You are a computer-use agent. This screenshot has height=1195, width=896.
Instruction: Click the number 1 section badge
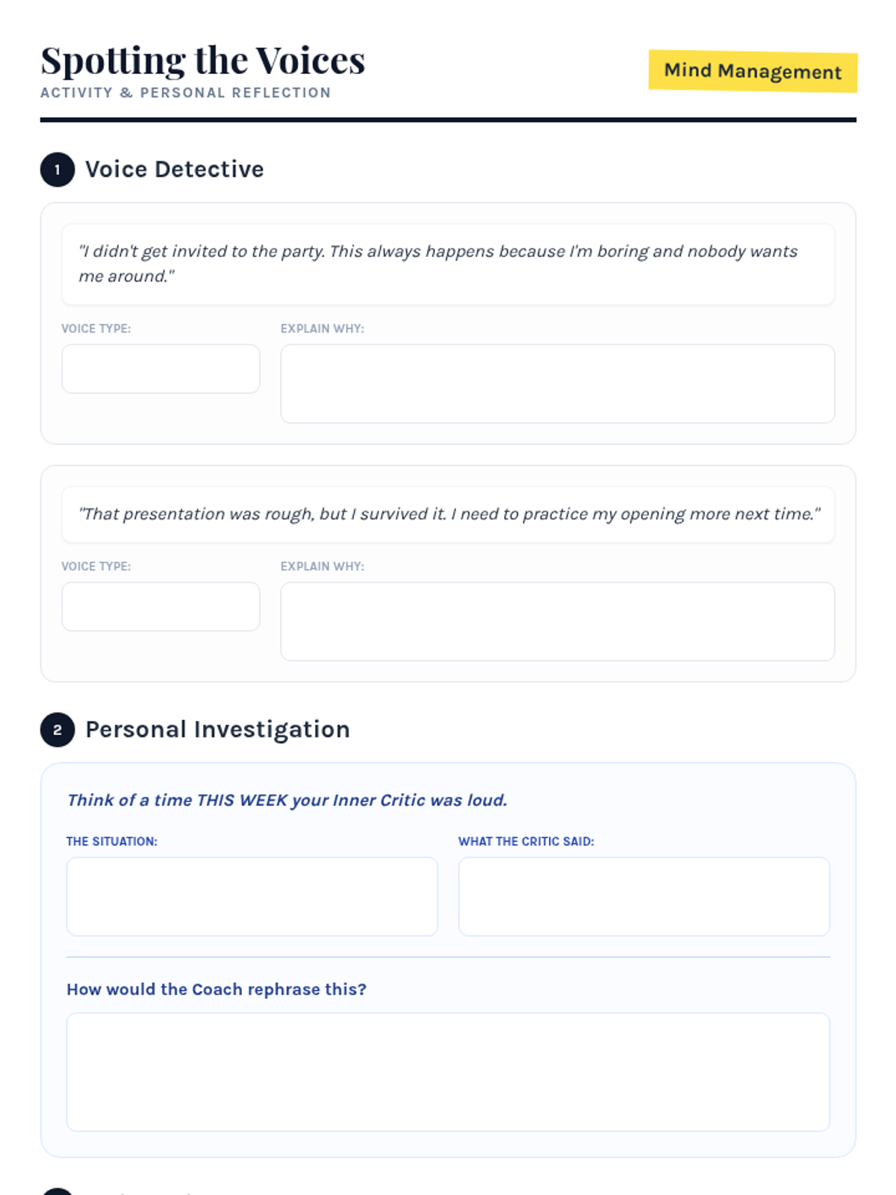coord(57,170)
